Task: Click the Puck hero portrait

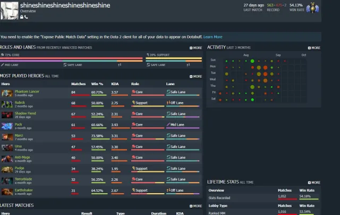Action: [x=7, y=126]
